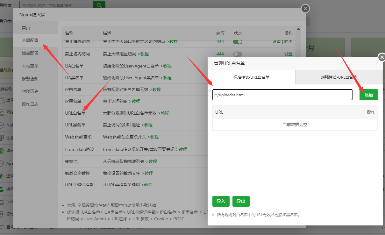Click the 导出 button

(241, 201)
